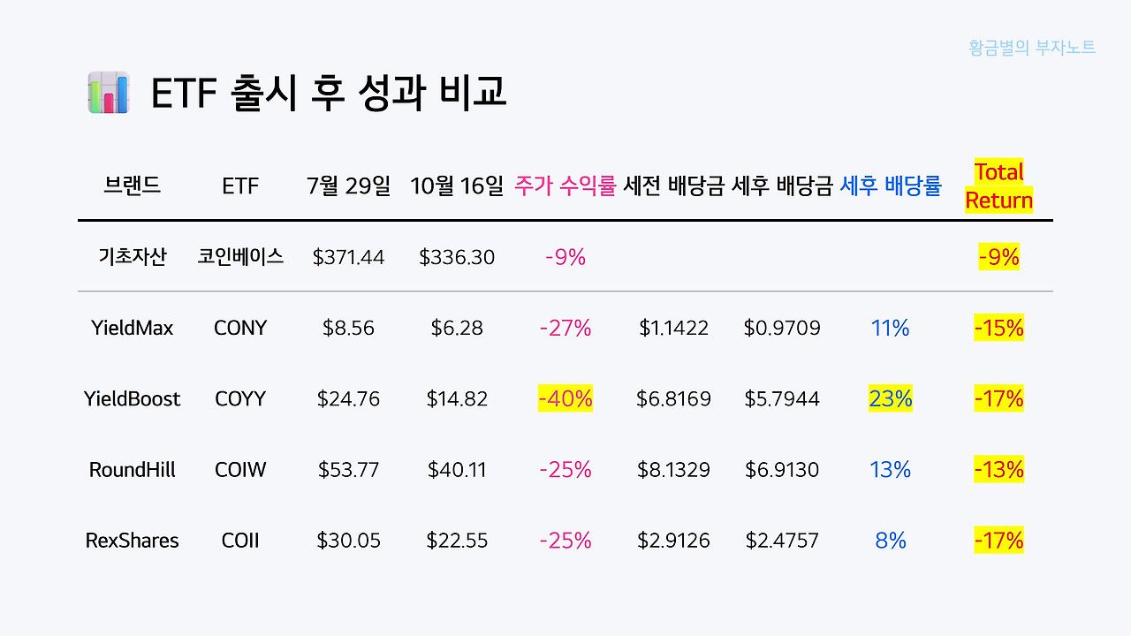Select the YieldMax brand cell

click(133, 329)
